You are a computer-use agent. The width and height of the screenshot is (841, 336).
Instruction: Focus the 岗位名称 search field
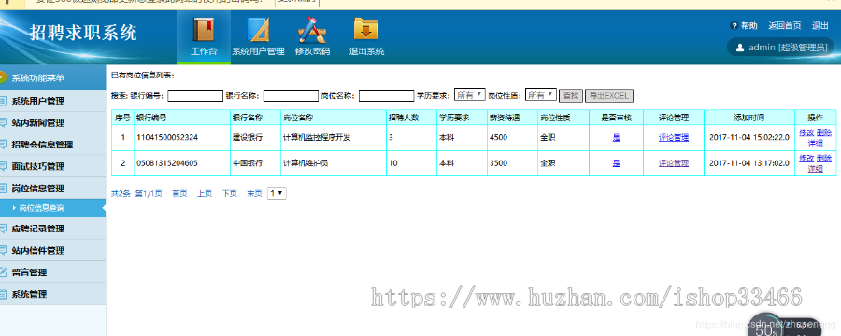pos(387,95)
